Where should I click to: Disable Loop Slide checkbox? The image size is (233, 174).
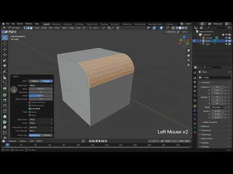30,109
